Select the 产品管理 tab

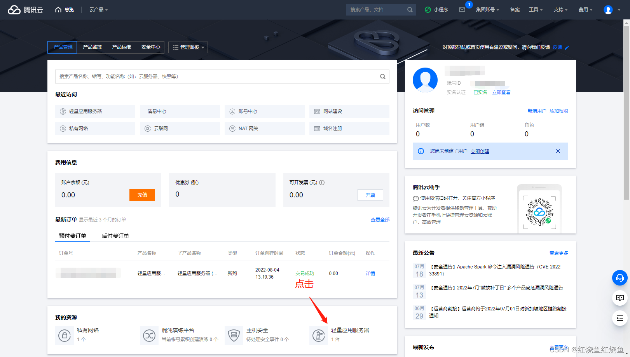coord(62,47)
